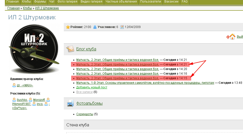The height and width of the screenshot is (134, 243).
Task: Click the Фотоальбомы pictures icon
Action: pyautogui.click(x=70, y=103)
